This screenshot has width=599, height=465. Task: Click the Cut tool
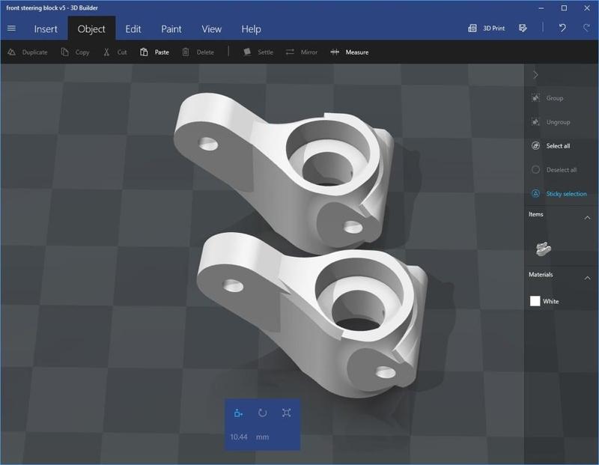pyautogui.click(x=115, y=52)
